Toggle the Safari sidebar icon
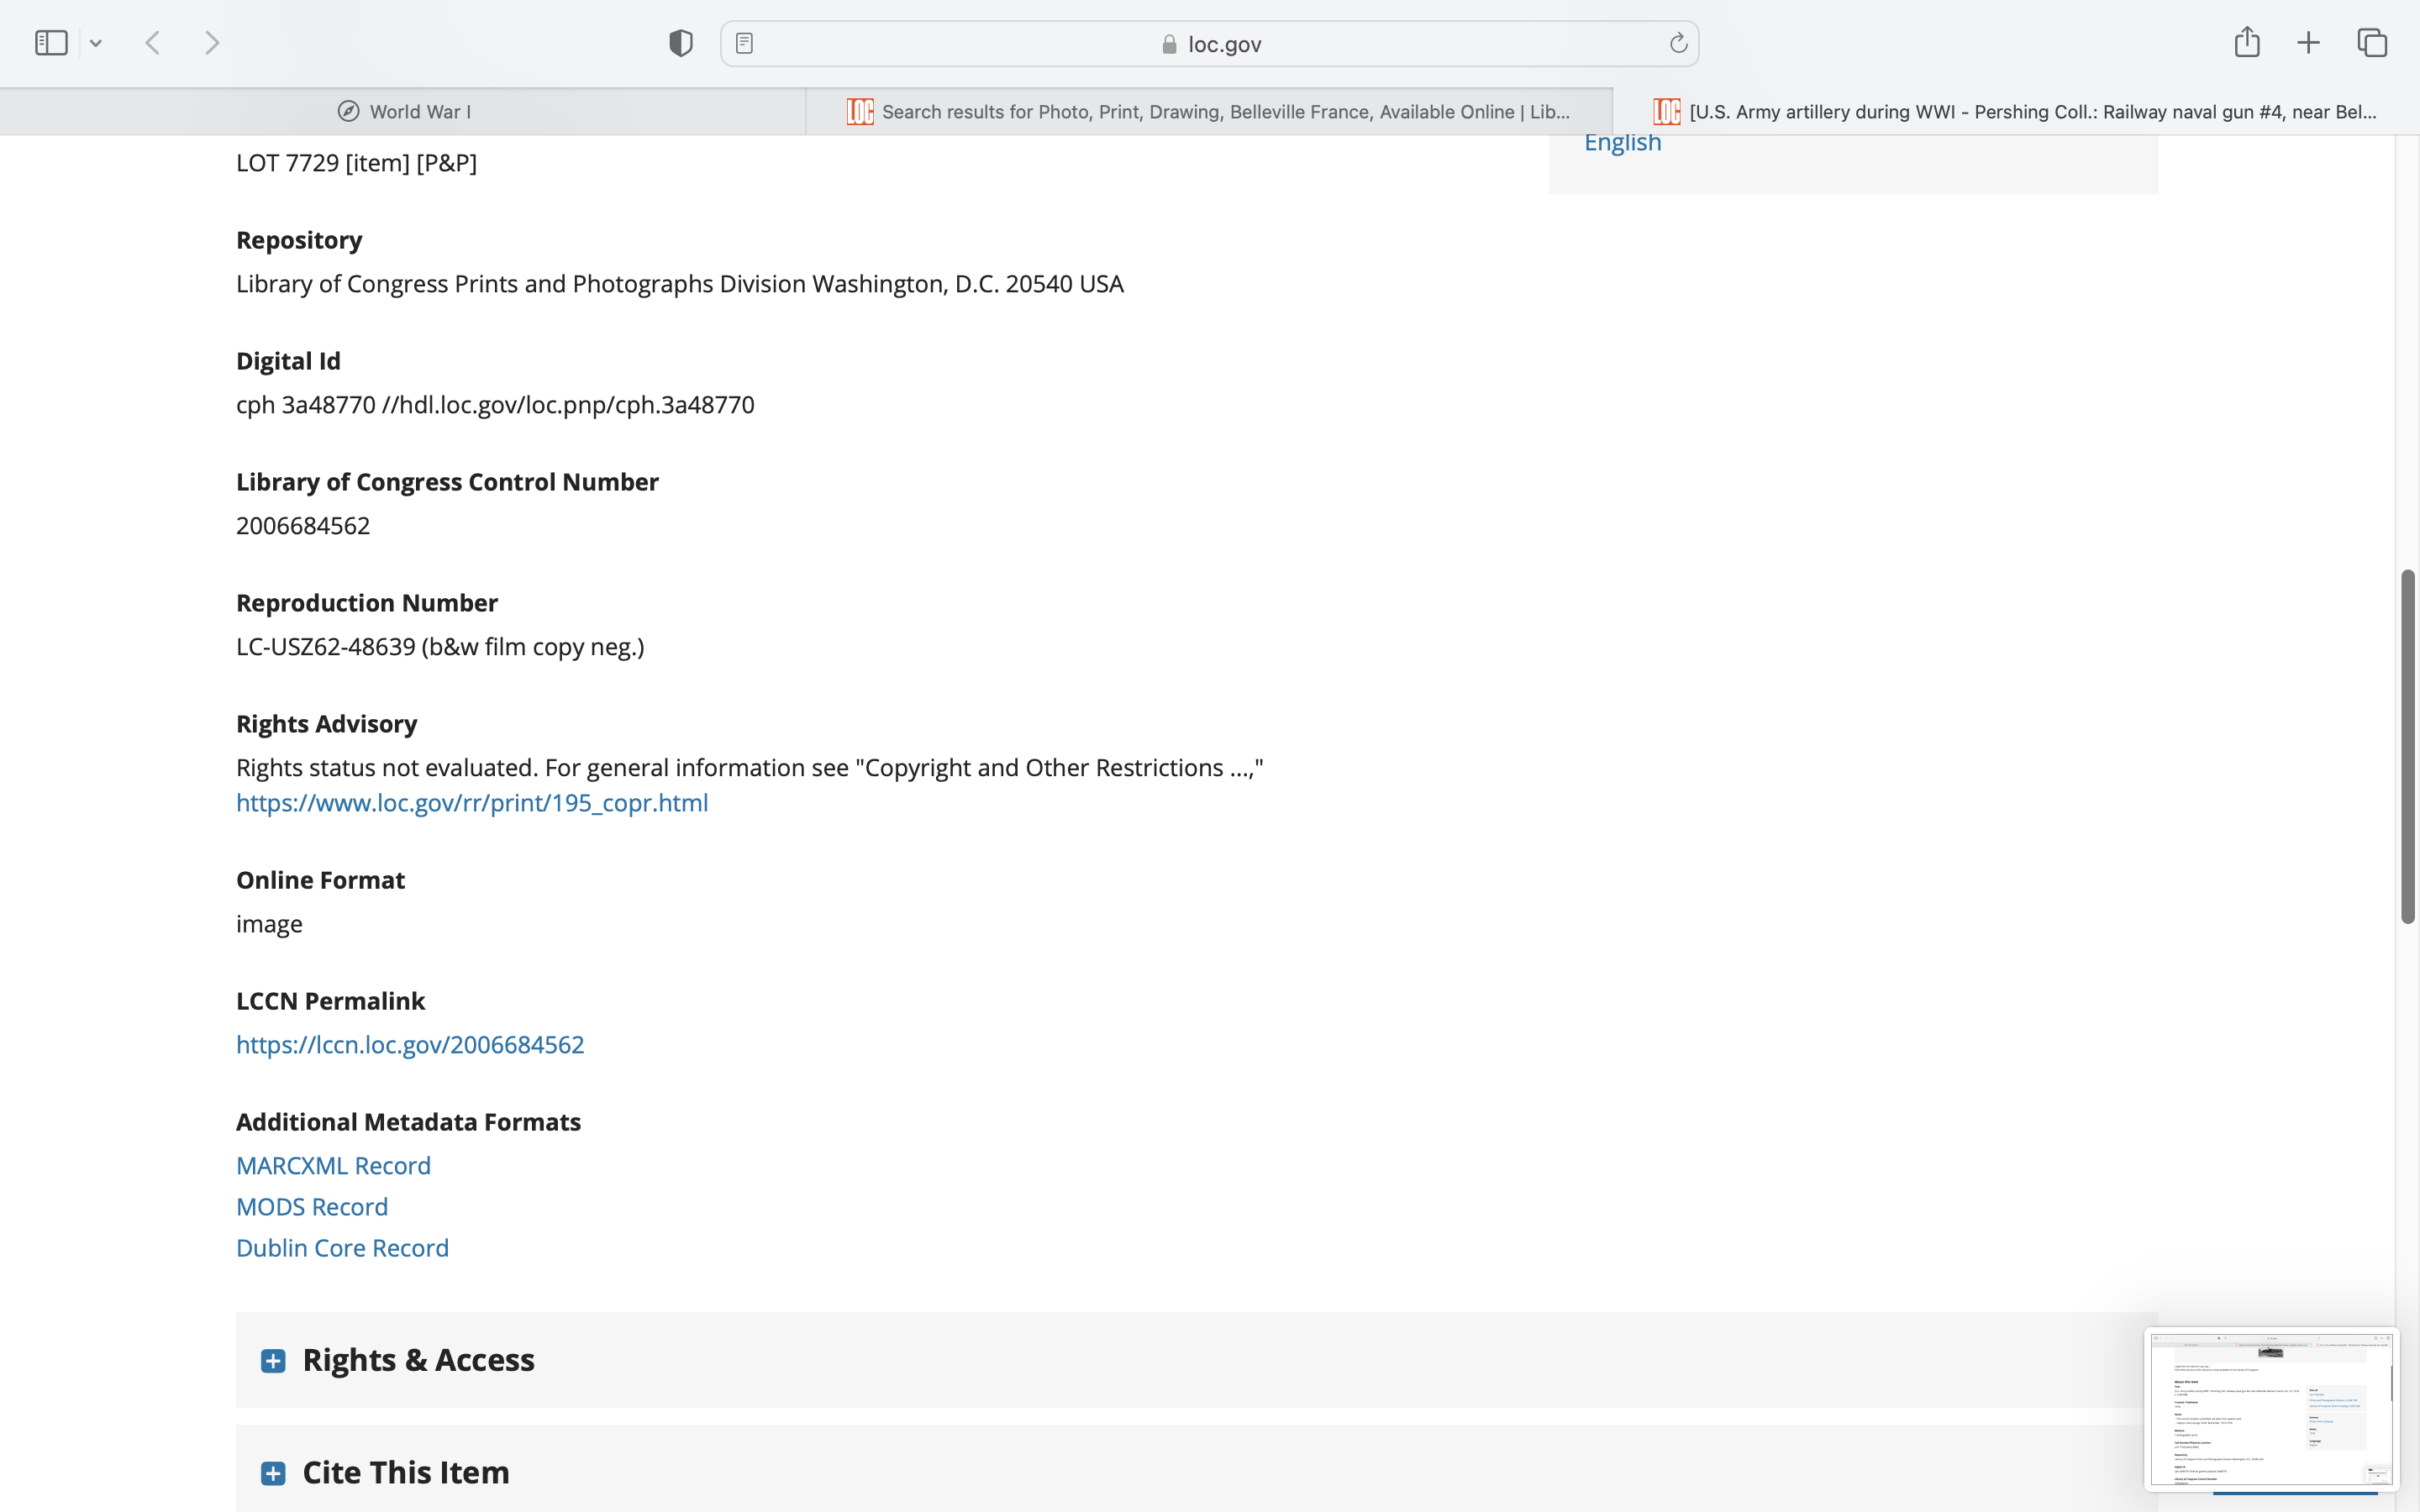 tap(51, 43)
